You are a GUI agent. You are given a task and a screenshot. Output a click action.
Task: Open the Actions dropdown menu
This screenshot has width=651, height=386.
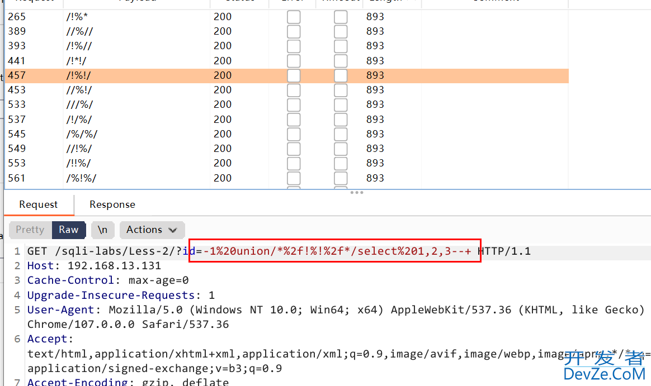(152, 230)
